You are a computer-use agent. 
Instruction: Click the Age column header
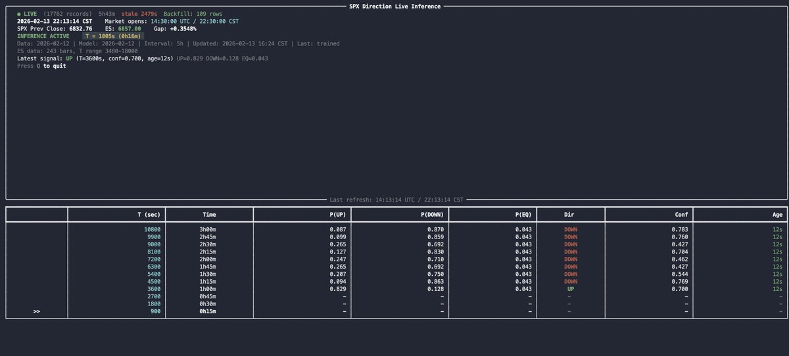tap(777, 214)
